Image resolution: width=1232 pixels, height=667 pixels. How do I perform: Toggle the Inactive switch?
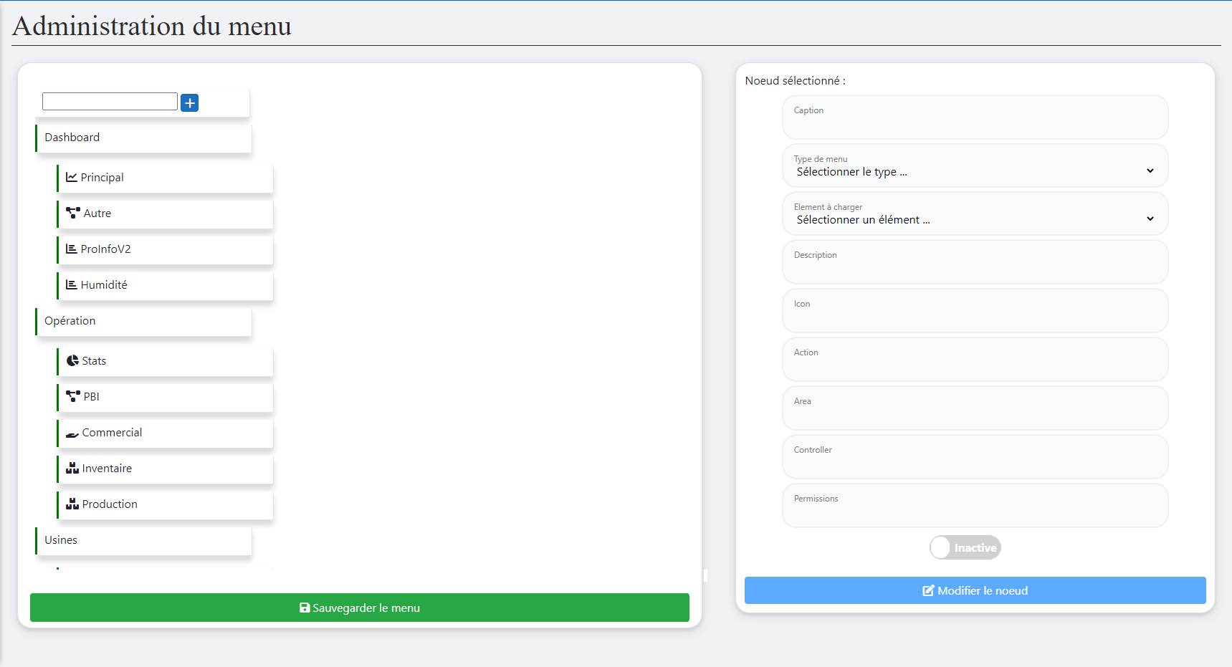(965, 547)
